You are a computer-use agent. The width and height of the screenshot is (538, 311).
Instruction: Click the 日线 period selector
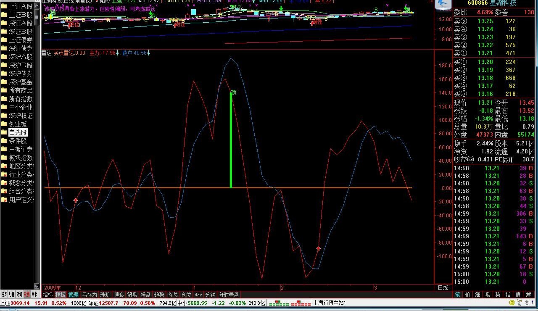coord(443,287)
